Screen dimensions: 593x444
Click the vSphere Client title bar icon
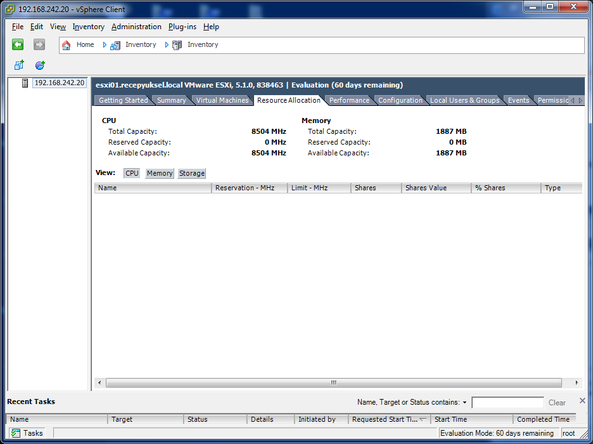tap(10, 9)
